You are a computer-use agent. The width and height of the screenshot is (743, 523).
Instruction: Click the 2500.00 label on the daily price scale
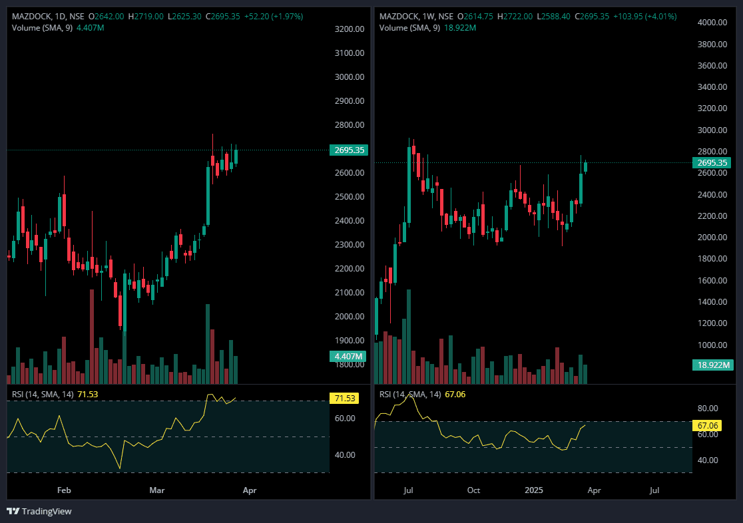point(350,197)
